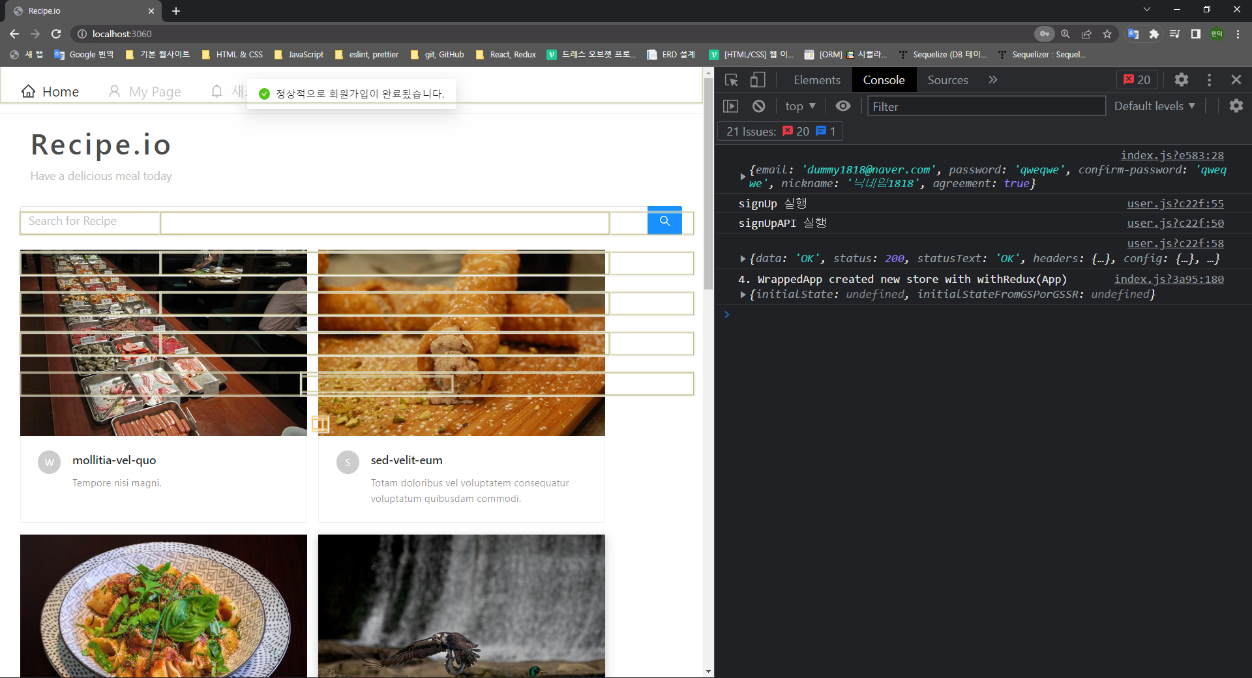Image resolution: width=1252 pixels, height=678 pixels.
Task: Expand the logged email data object
Action: coord(743,176)
